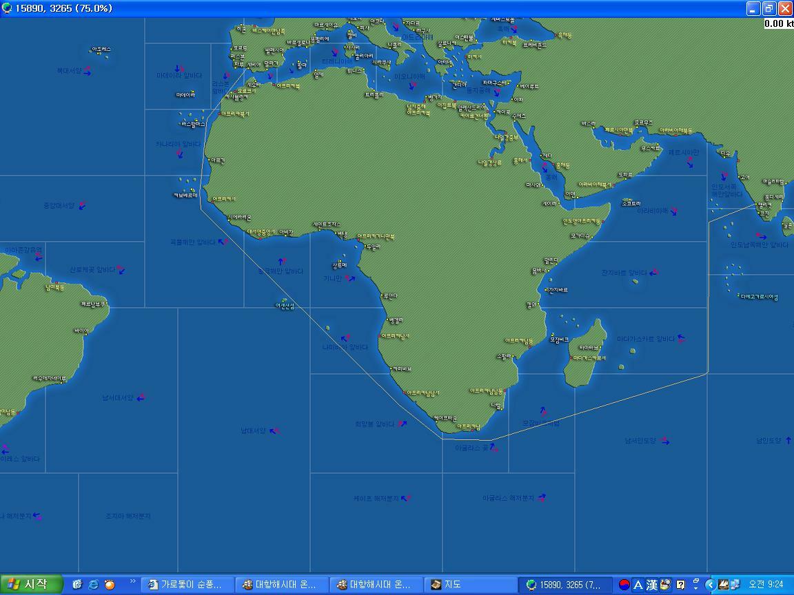Expand hidden system tray icons arrow

[710, 585]
